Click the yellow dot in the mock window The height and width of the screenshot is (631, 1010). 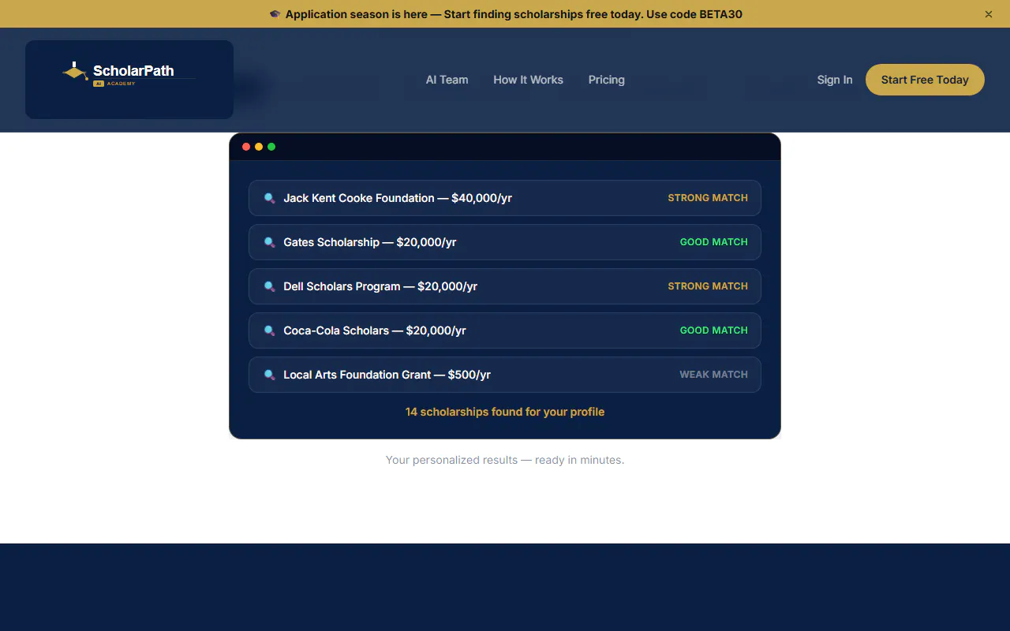coord(259,147)
